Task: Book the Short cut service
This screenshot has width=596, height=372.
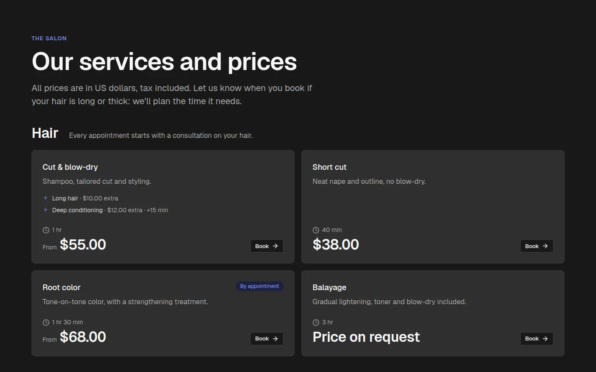Action: click(536, 246)
